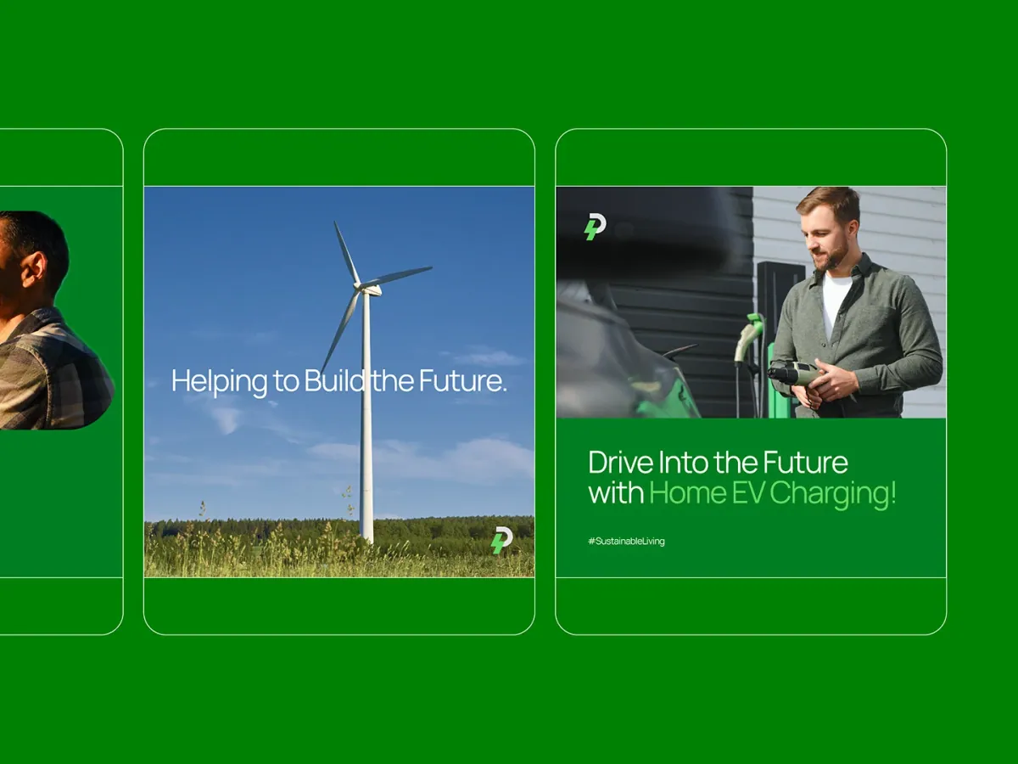Open the photo of the man in plaid shirt

point(57,320)
